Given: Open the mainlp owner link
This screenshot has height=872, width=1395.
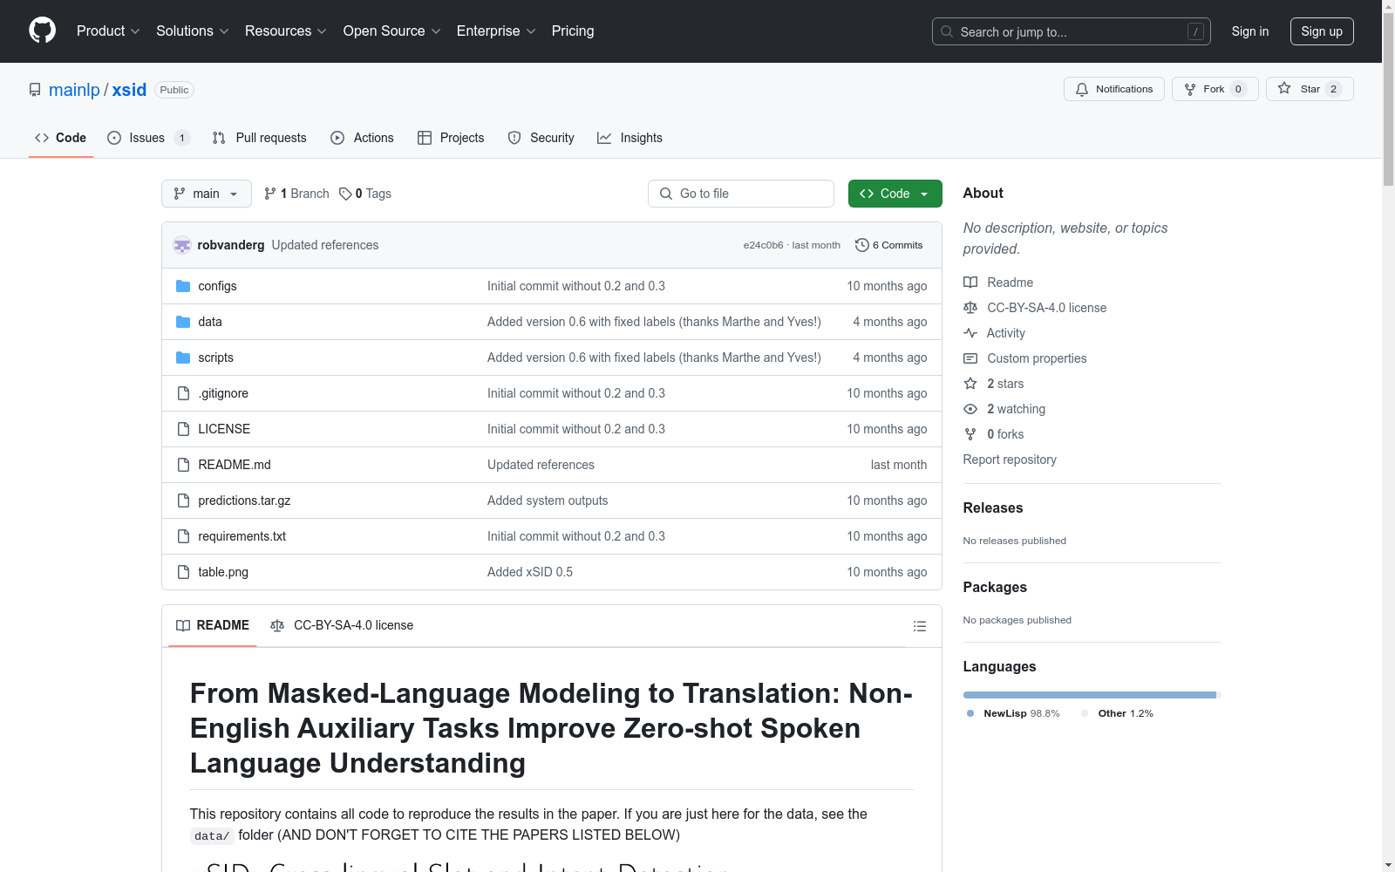Looking at the screenshot, I should 74,90.
